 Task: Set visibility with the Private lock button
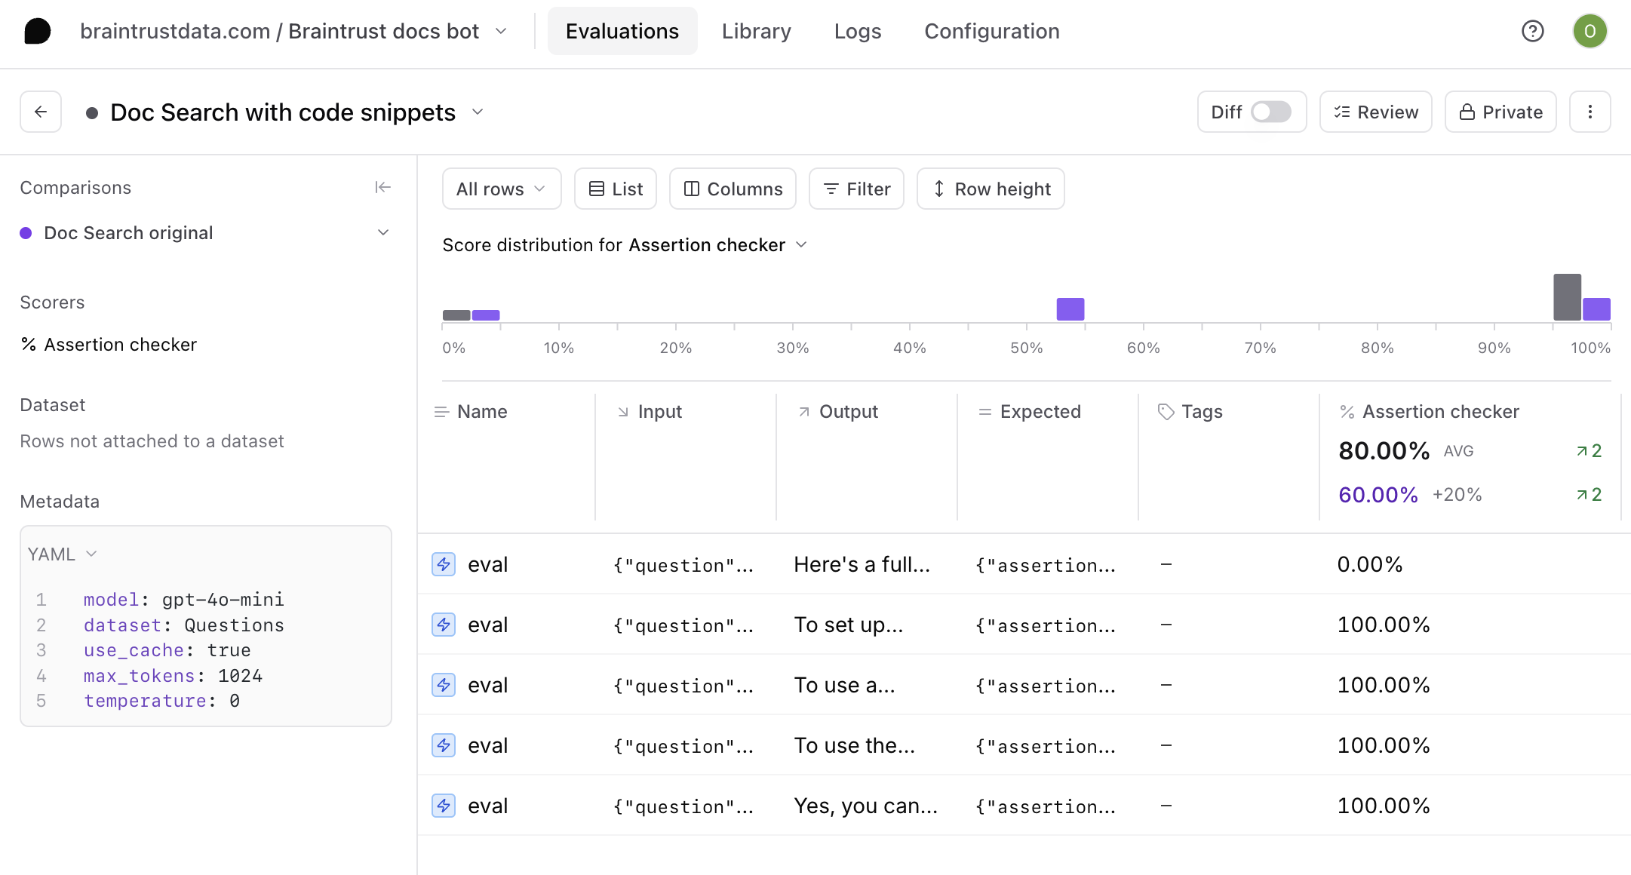(x=1500, y=112)
